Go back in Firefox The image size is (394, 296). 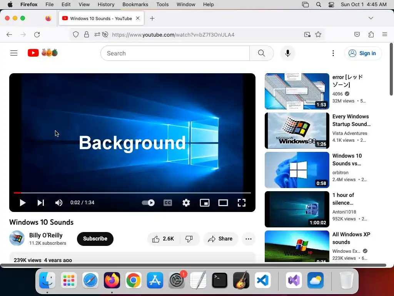pos(9,34)
